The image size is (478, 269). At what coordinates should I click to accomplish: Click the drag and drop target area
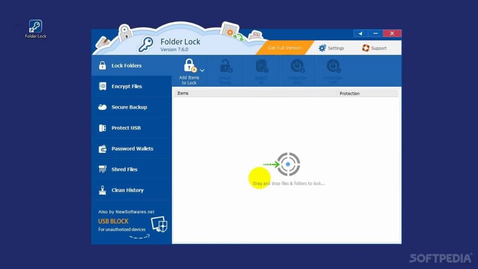click(287, 164)
